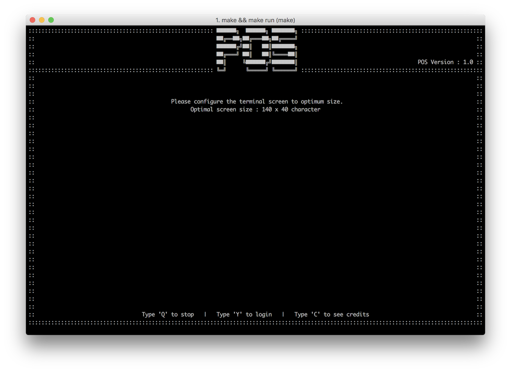Click the green zoom button in the title bar
Screen dimensions: 511x372
51,20
